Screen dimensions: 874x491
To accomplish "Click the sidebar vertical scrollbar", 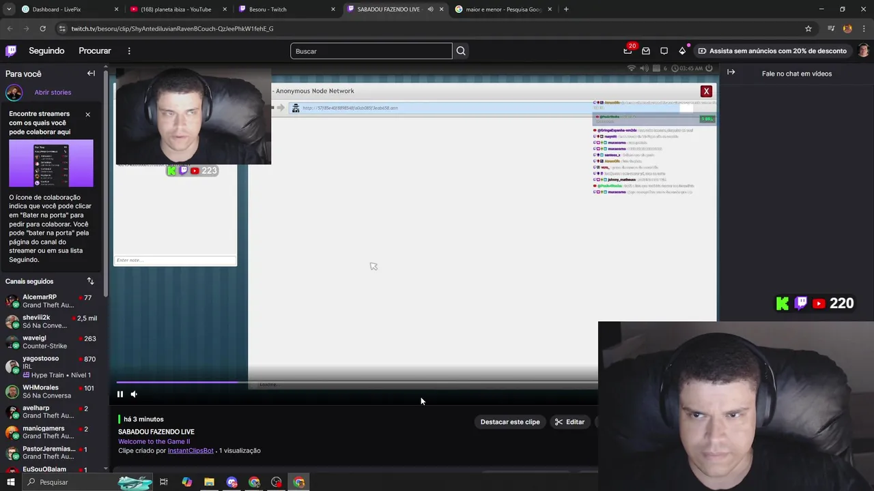I will coord(106,184).
